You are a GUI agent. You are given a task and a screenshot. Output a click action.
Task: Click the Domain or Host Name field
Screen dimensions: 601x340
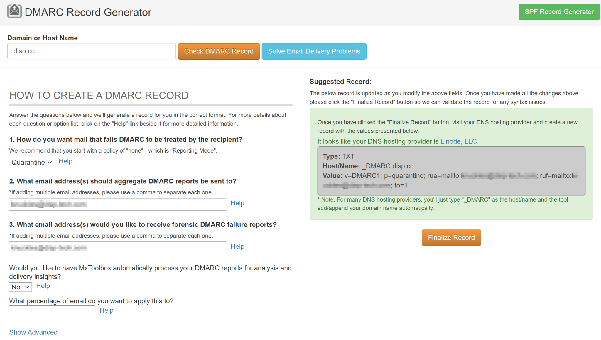click(92, 51)
